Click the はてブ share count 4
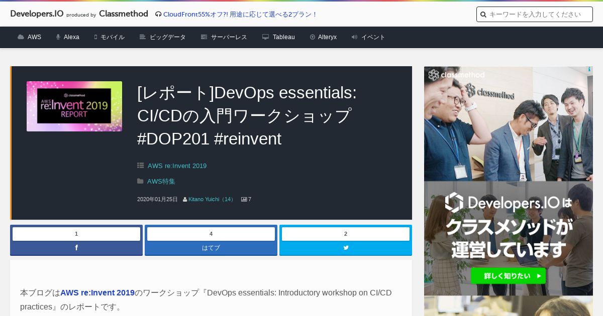 coord(211,234)
